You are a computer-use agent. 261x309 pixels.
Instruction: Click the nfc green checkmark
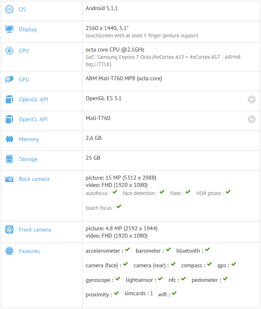coord(183,279)
